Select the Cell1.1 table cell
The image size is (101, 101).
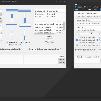pos(39,14)
